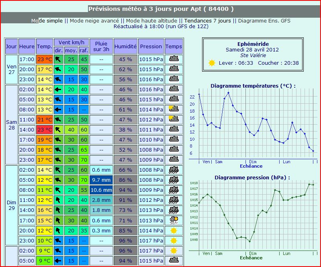Image resolution: width=321 pixels, height=267 pixels.
Task: Click the red 23 °C cell at Sam 14:00
Action: pyautogui.click(x=45, y=129)
